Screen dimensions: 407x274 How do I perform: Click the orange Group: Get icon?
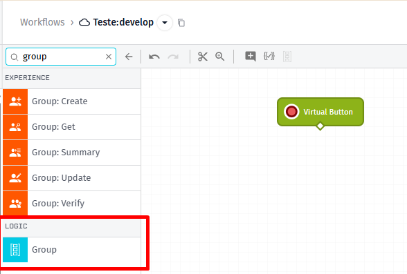pyautogui.click(x=15, y=127)
